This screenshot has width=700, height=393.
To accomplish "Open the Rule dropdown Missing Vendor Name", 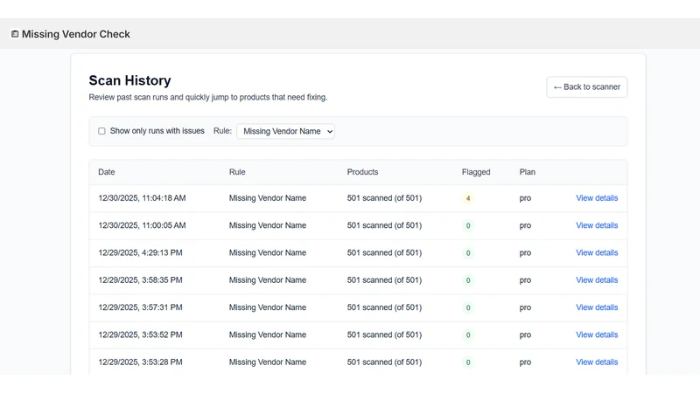I will coord(286,131).
